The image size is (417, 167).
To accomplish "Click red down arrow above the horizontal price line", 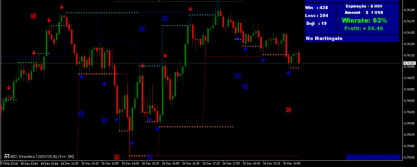I will coord(165,56).
